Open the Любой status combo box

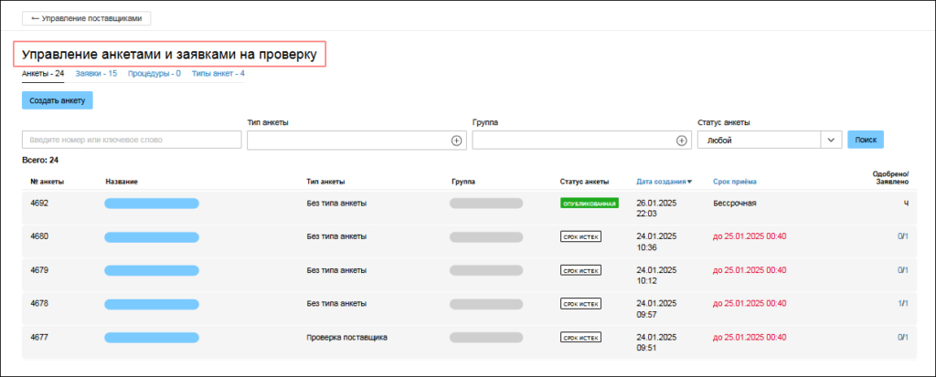coord(759,141)
